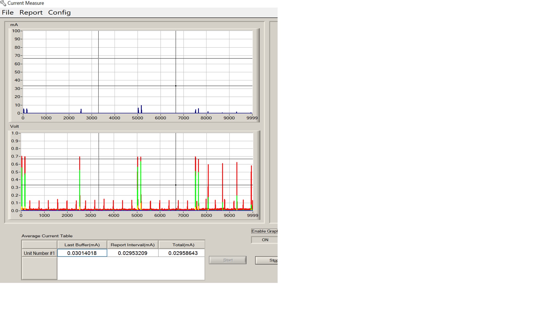
Task: Toggle the Enable Graph ON switch
Action: [265, 240]
